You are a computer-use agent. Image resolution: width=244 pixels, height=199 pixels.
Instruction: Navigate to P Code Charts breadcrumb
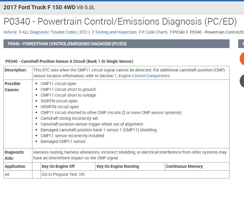coord(155,32)
